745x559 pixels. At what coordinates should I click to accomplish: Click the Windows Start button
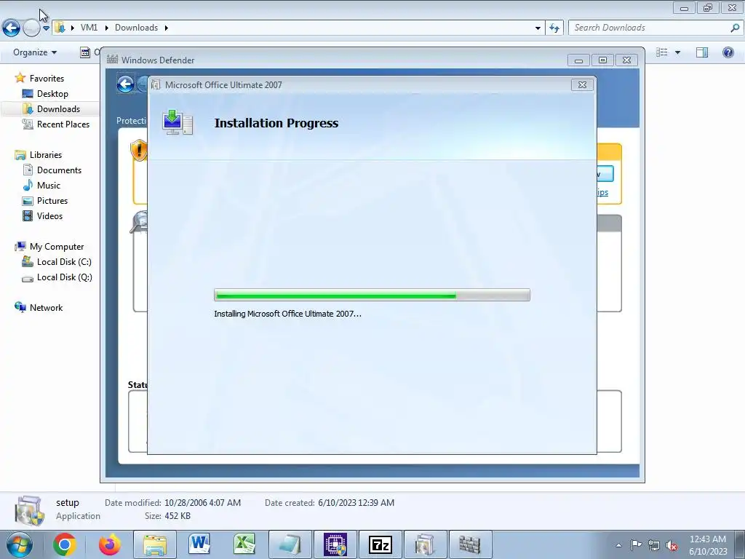click(x=20, y=544)
